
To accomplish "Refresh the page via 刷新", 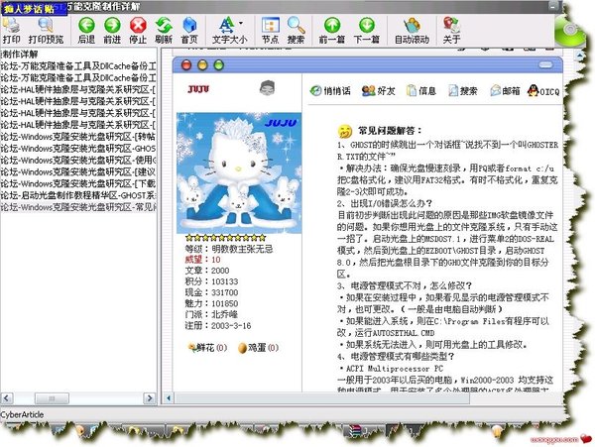I will 164,31.
